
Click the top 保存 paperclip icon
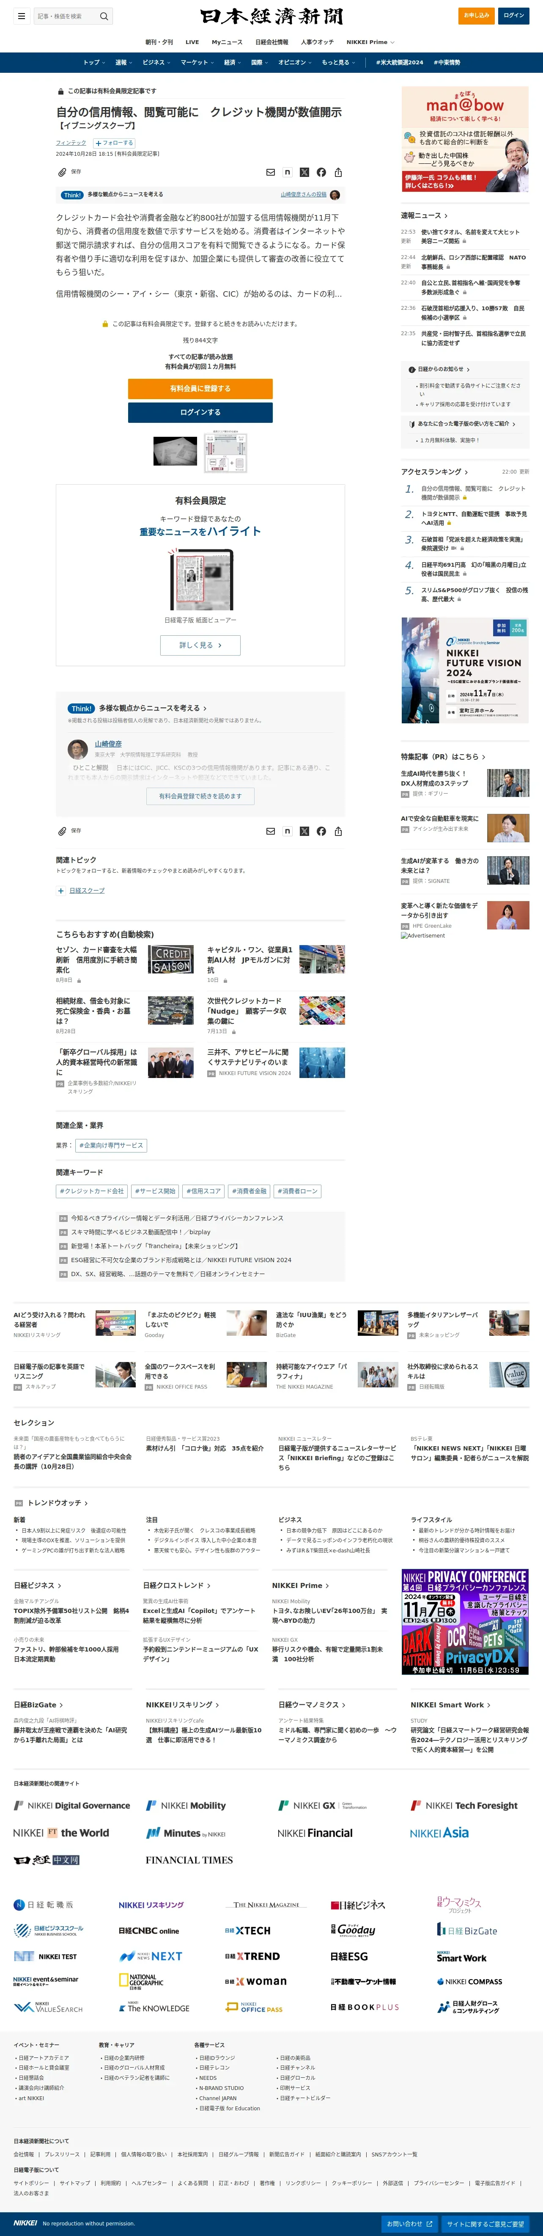coord(63,172)
